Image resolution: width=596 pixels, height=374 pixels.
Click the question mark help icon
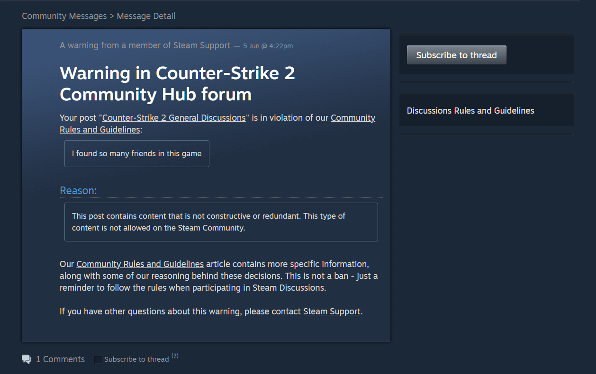175,356
